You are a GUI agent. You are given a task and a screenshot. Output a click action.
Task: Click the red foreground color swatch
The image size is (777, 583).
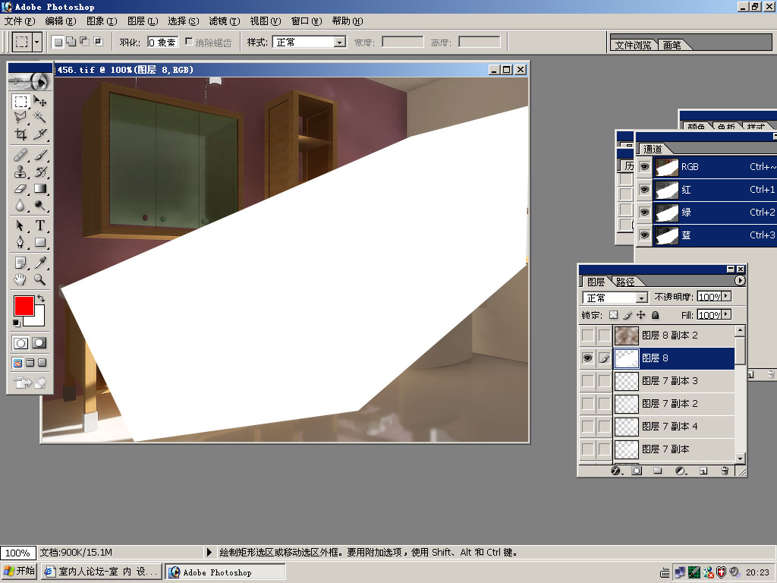click(24, 305)
